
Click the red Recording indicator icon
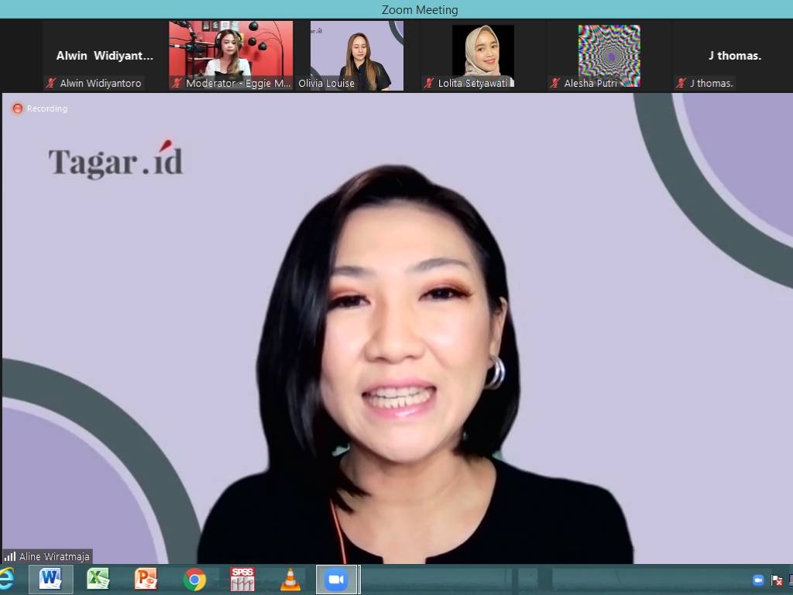pyautogui.click(x=18, y=108)
